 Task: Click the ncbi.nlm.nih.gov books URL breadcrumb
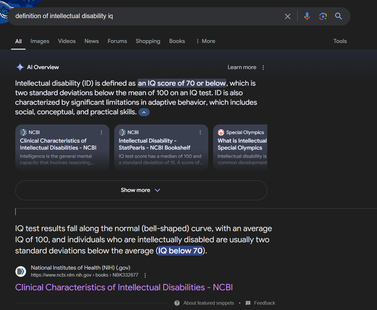pos(85,275)
